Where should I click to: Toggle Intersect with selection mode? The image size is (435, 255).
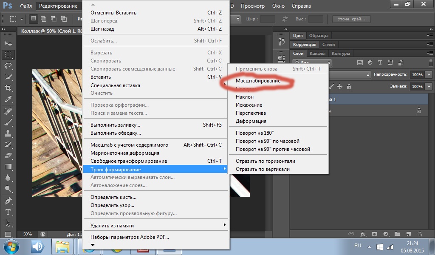(64, 19)
